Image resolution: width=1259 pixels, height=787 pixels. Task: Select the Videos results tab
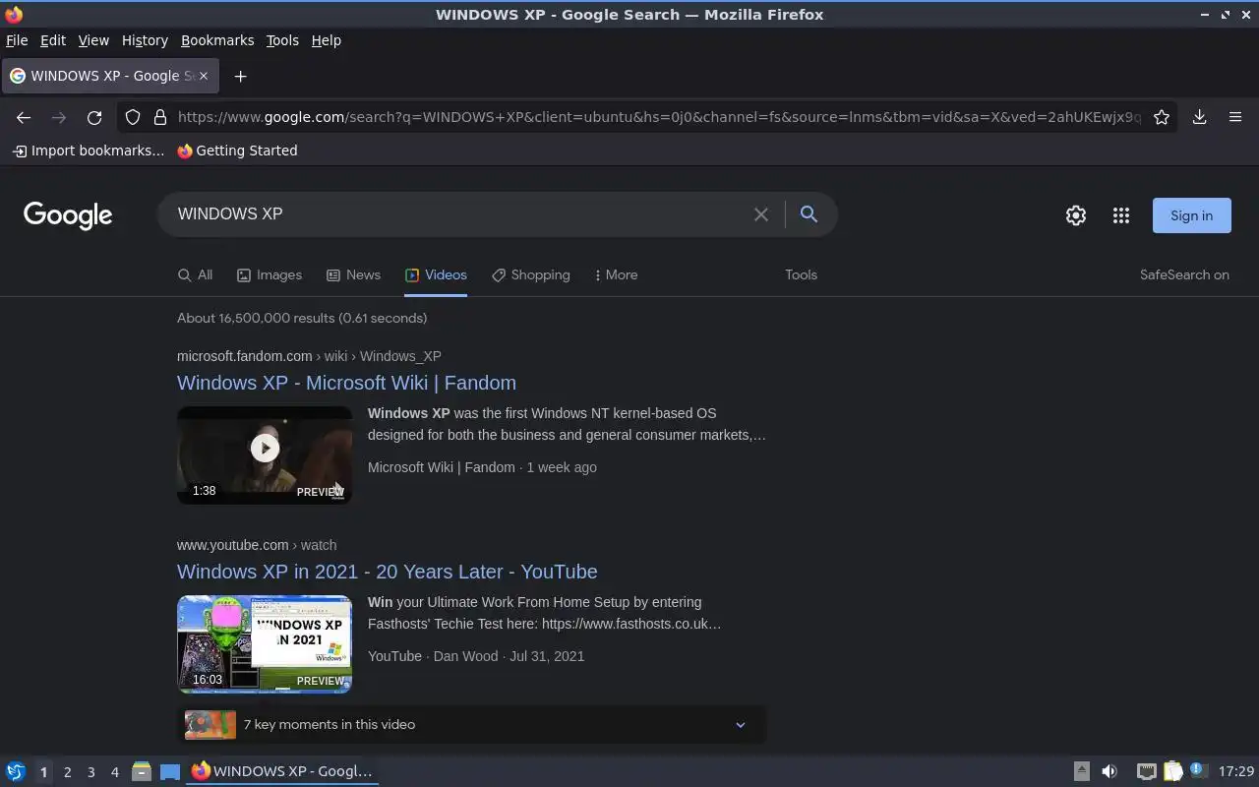(436, 275)
